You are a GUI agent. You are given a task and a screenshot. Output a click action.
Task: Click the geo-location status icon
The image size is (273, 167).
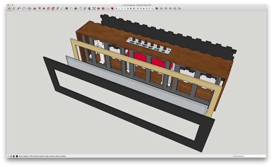pos(8,156)
